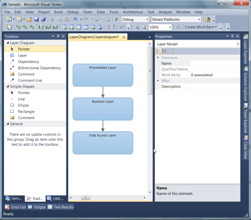Open the Architecture menu
251x220 pixels.
coord(133,12)
